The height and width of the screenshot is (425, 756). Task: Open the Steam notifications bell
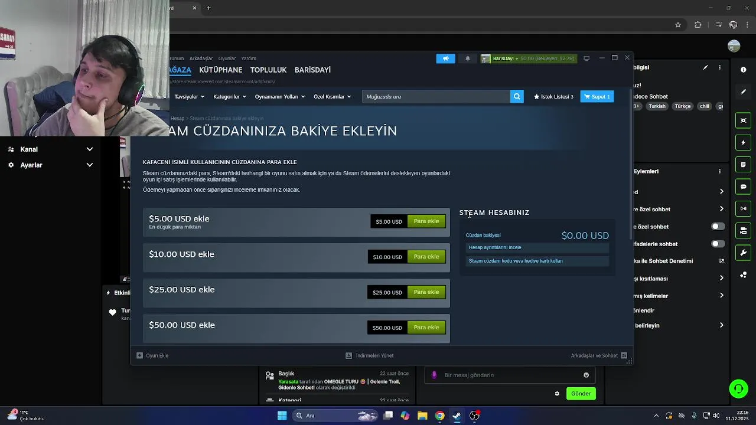(467, 58)
